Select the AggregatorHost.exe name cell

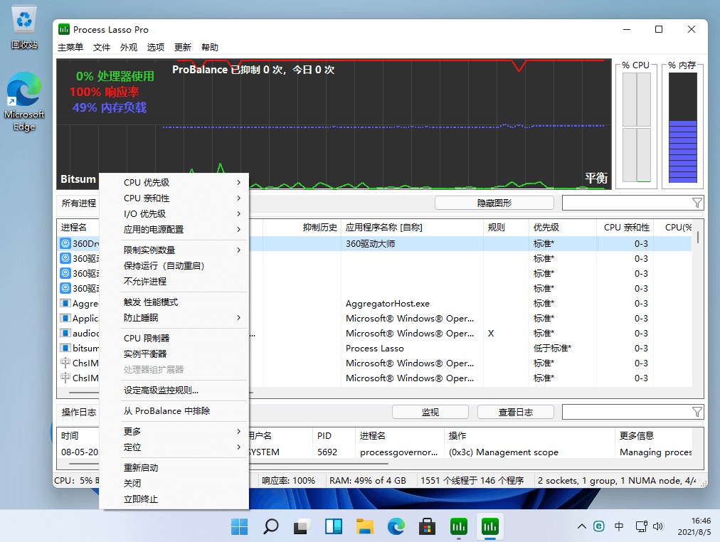(388, 303)
